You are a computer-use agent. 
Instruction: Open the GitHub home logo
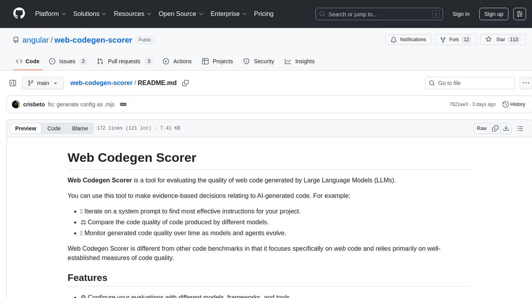pyautogui.click(x=19, y=14)
